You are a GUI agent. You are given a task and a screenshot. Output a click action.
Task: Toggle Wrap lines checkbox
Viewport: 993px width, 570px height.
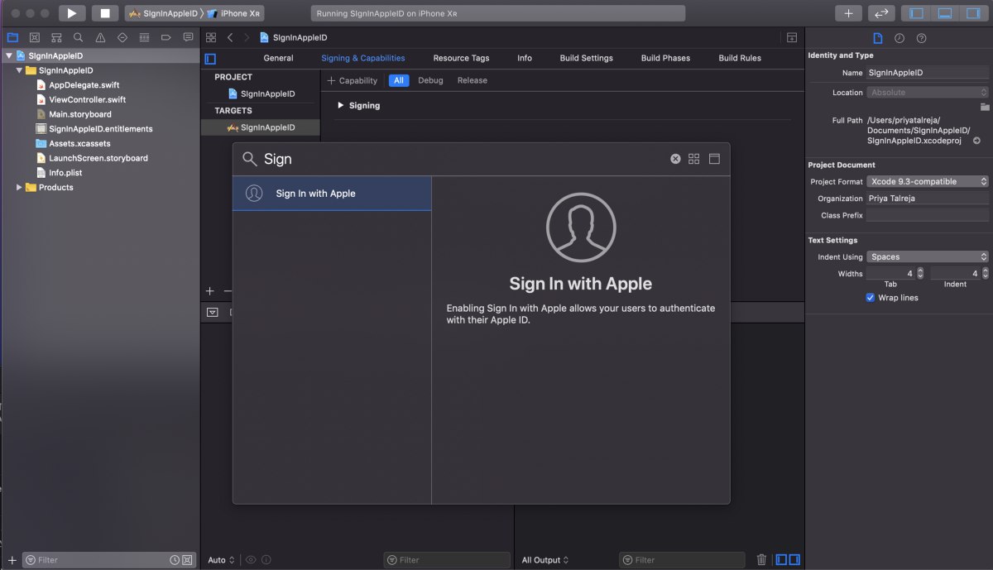[871, 298]
